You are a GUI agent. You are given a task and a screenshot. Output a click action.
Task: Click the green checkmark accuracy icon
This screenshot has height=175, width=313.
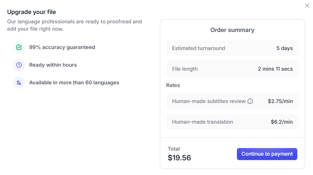tap(19, 47)
